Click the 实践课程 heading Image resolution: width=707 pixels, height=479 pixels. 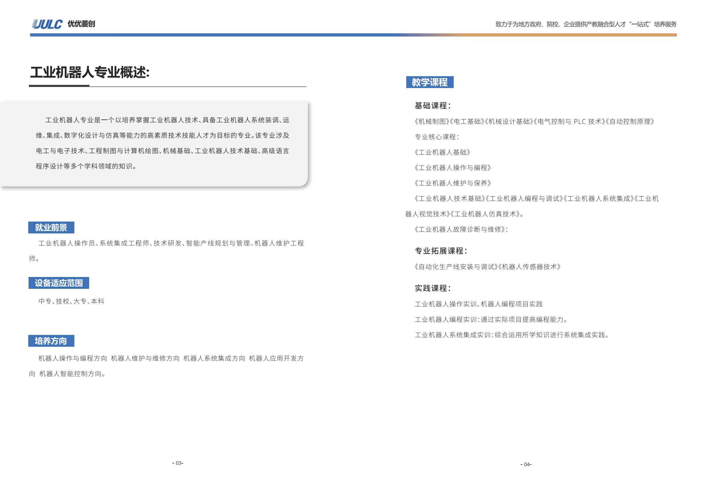pos(433,288)
